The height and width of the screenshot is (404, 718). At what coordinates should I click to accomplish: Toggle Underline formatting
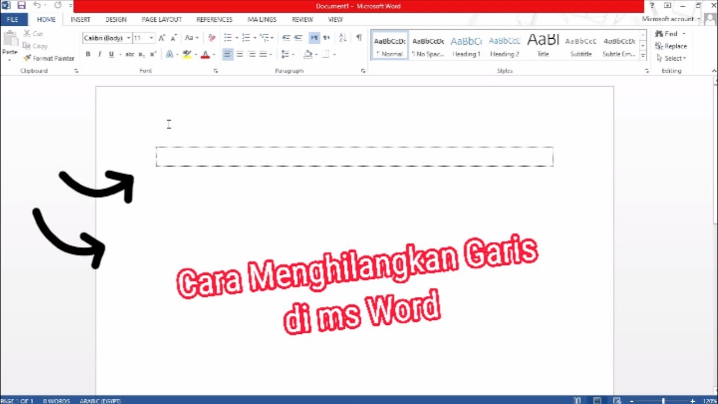click(x=112, y=54)
